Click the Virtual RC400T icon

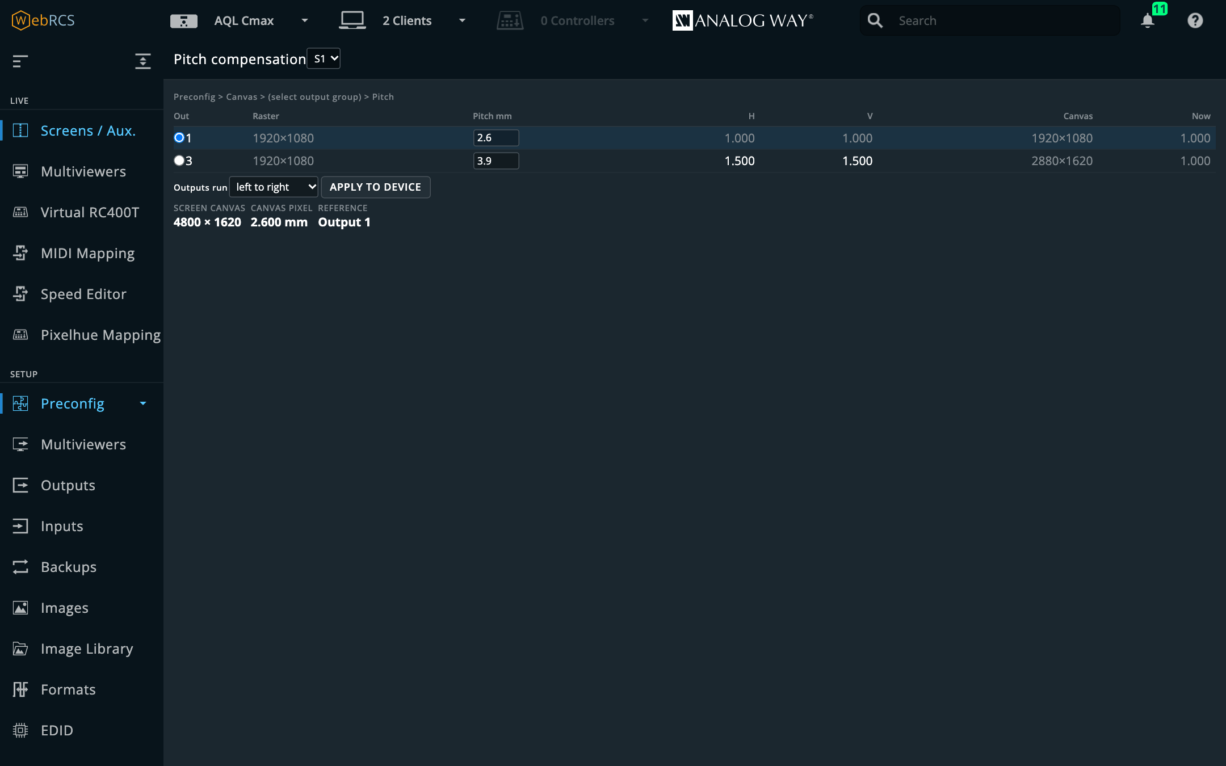tap(20, 212)
